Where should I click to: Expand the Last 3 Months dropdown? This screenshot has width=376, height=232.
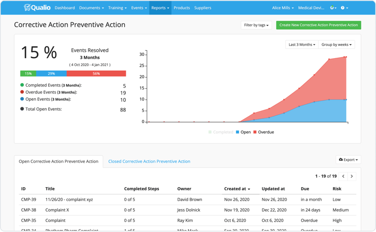point(302,45)
